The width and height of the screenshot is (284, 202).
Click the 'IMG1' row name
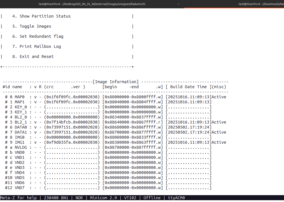coord(20,143)
